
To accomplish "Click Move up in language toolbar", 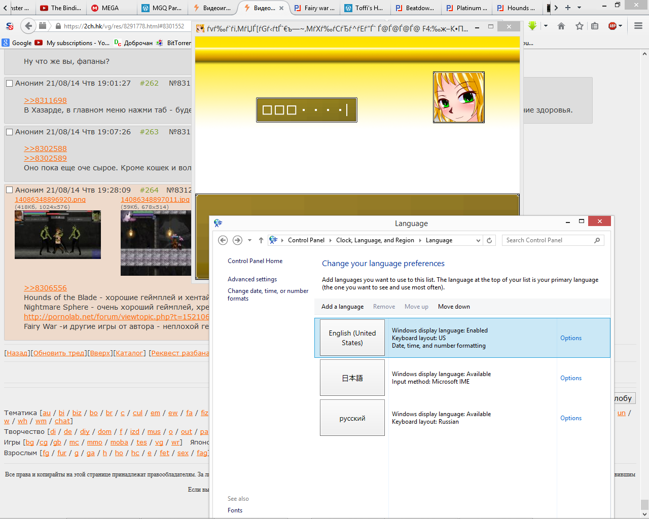I will click(x=416, y=307).
